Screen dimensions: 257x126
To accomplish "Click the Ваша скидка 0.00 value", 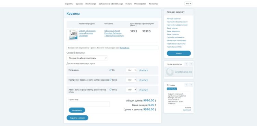I will click(152, 105).
